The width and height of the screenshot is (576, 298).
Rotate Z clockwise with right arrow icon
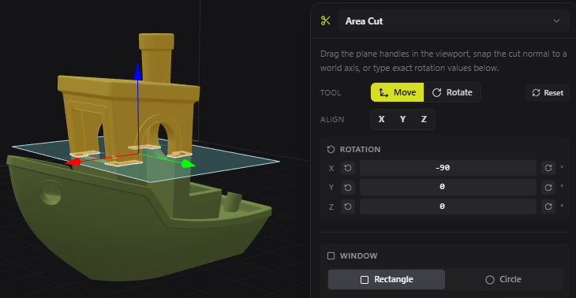click(548, 207)
